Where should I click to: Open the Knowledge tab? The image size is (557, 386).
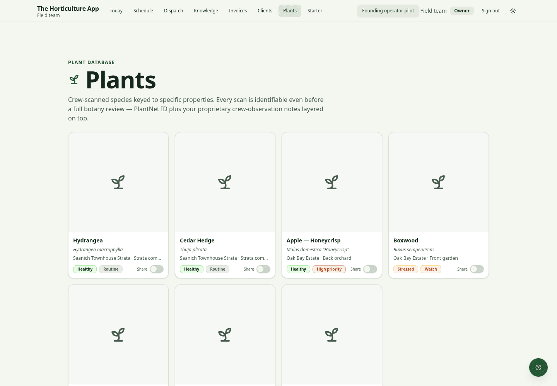(x=206, y=11)
